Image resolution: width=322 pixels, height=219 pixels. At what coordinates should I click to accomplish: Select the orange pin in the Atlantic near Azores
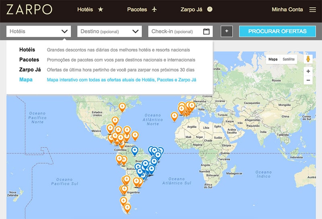[x=174, y=116]
